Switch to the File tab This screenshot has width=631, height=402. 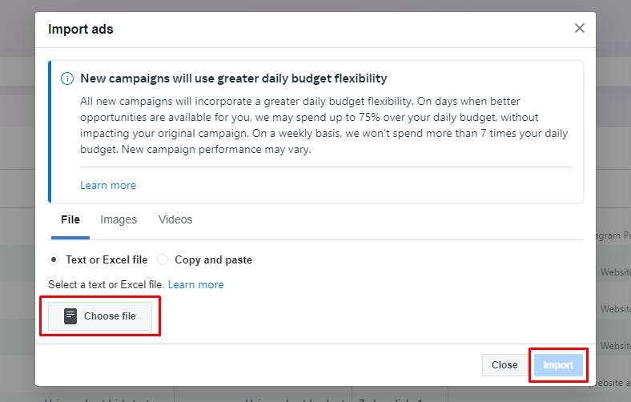[x=70, y=219]
